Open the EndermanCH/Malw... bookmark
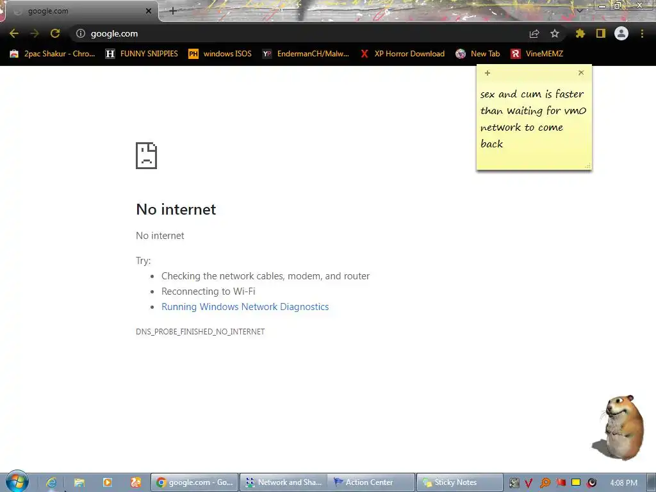The image size is (656, 492). tap(306, 54)
